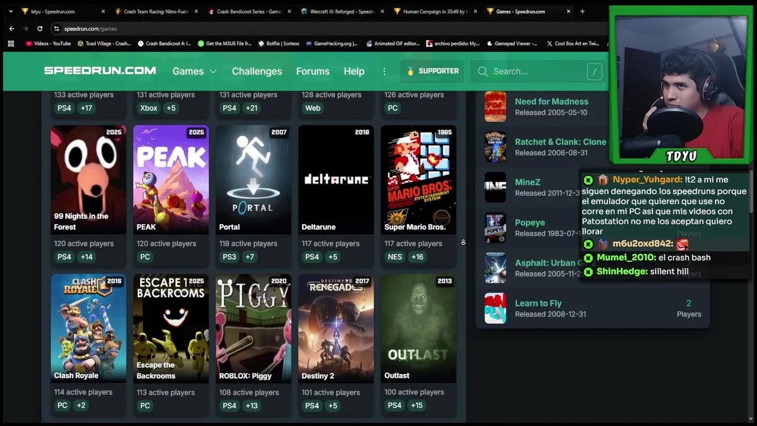Open the archivo perdido bookmark
This screenshot has height=426, width=757.
pos(453,43)
